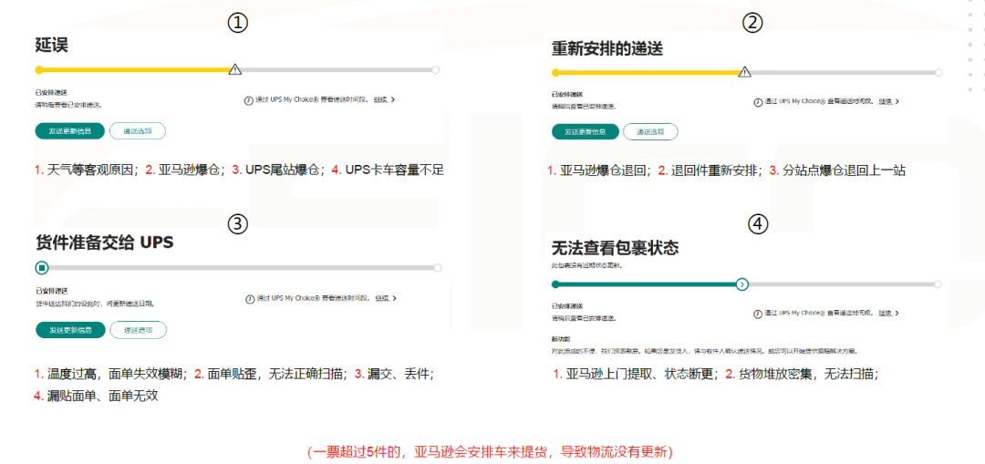The width and height of the screenshot is (985, 464).
Task: Click the yellow progress bar under 延误
Action: tap(135, 69)
